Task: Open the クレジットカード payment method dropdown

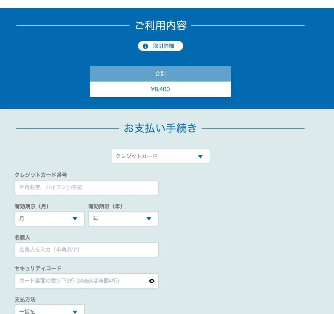Action: click(160, 156)
